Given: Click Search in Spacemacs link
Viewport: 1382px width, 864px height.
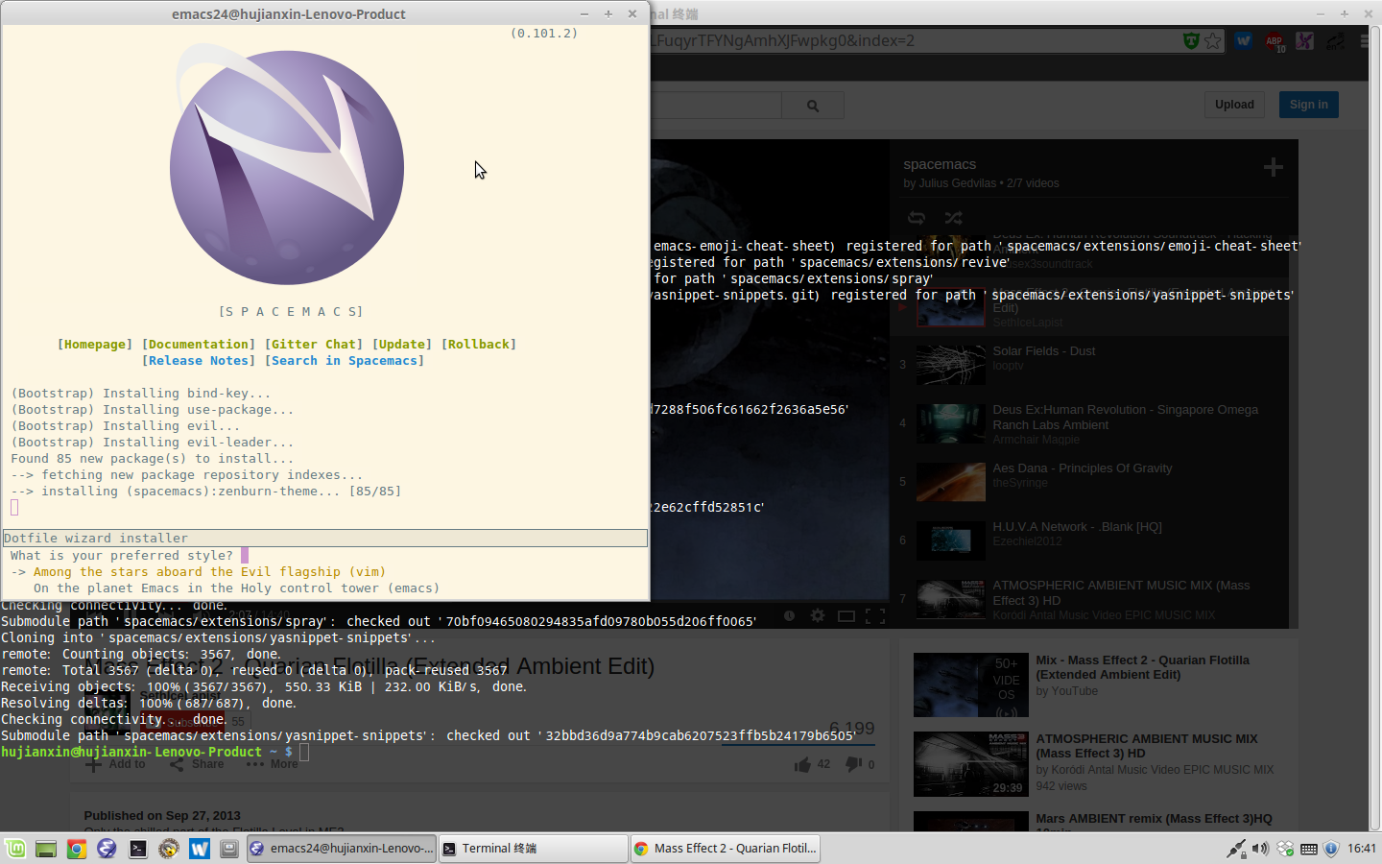Looking at the screenshot, I should (x=345, y=361).
